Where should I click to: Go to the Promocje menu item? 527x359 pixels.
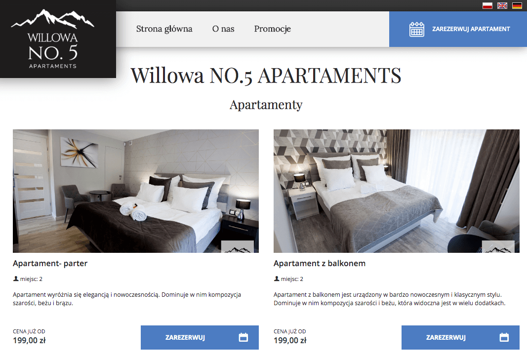pos(272,29)
